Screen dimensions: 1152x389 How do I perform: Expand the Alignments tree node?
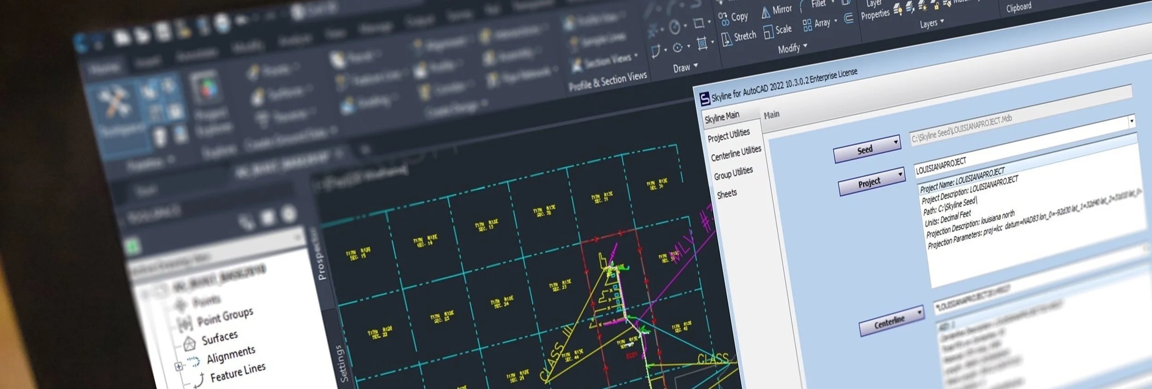(179, 366)
